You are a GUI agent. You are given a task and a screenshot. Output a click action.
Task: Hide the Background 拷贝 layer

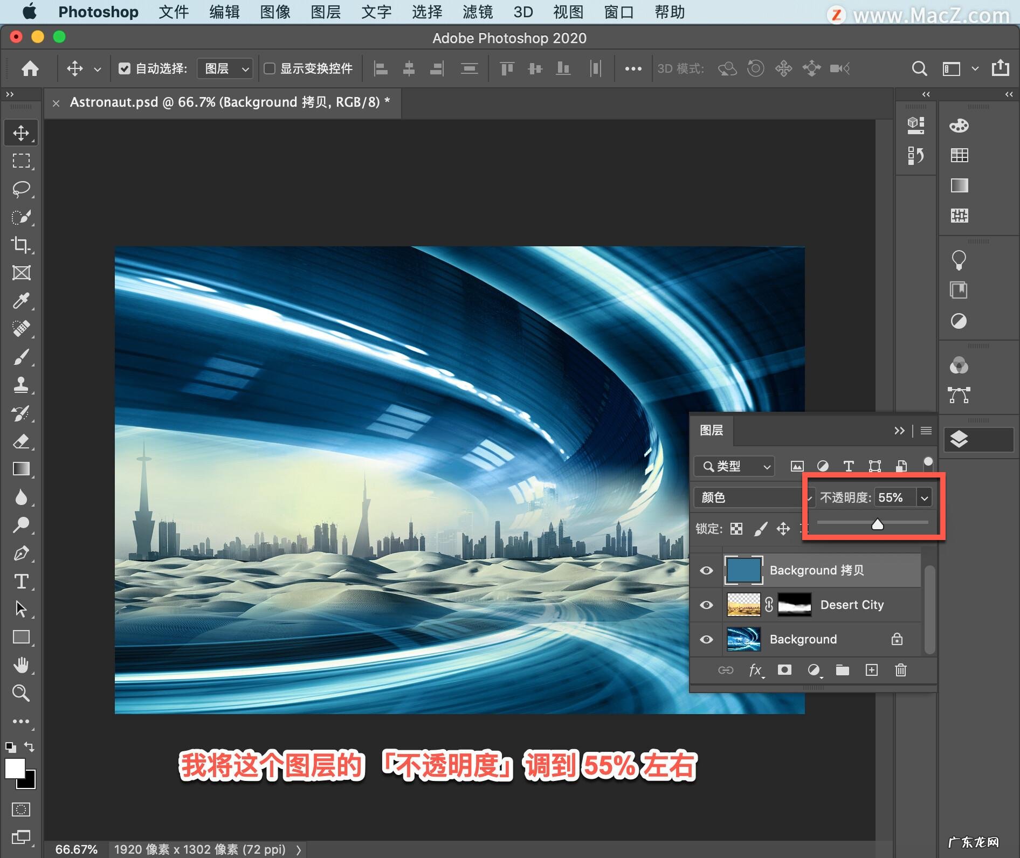point(706,570)
